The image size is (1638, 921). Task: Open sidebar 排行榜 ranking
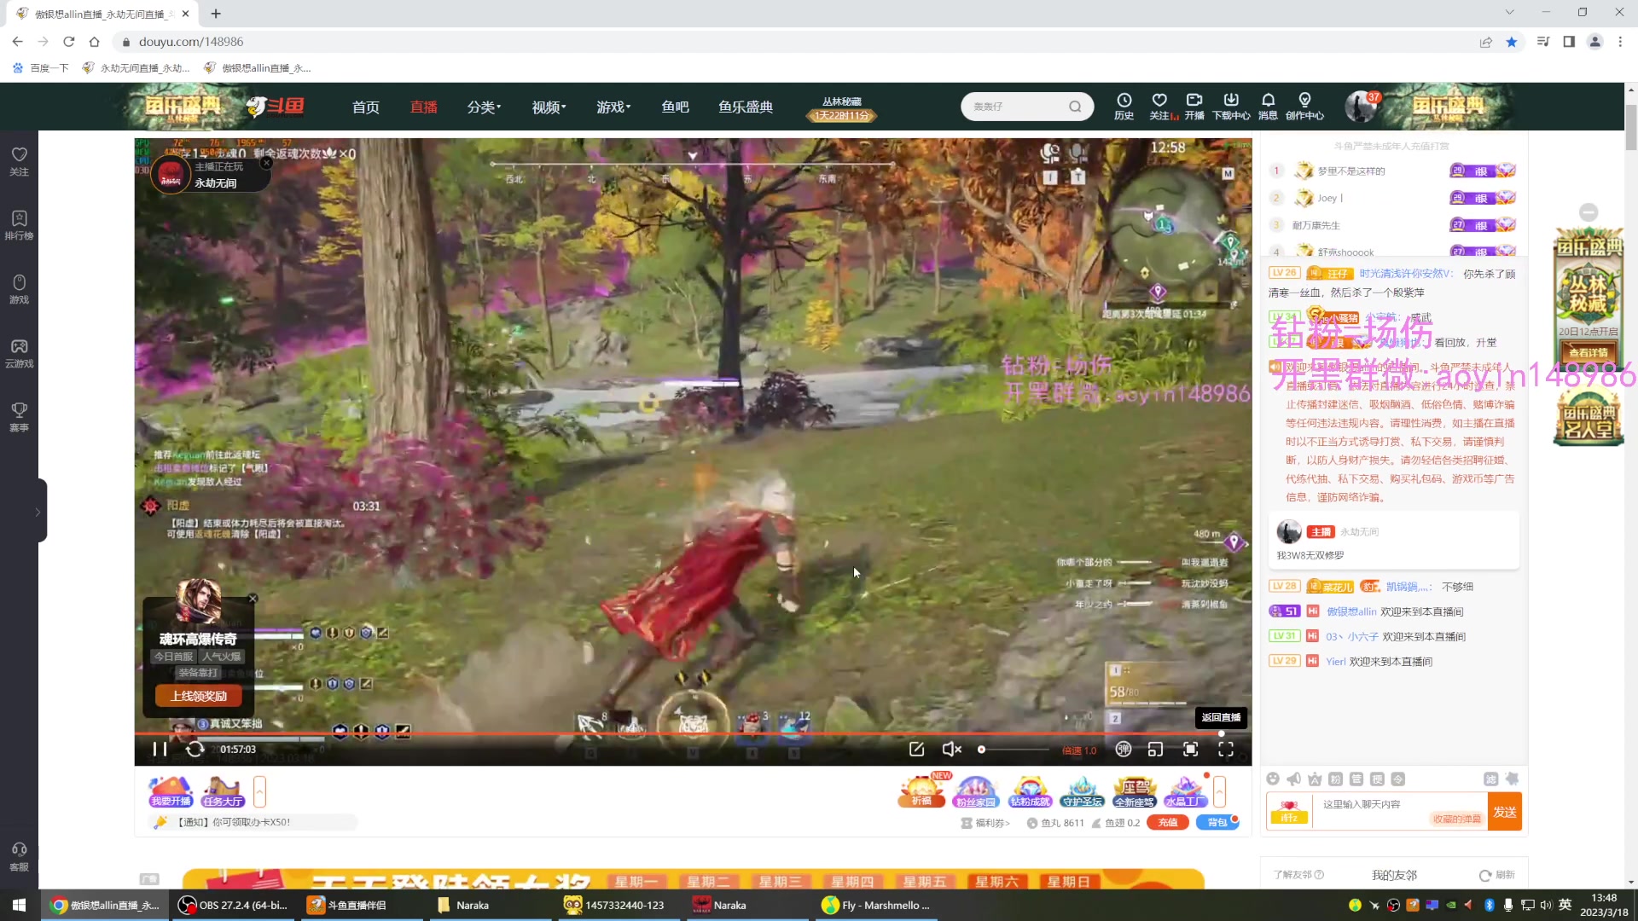click(19, 224)
